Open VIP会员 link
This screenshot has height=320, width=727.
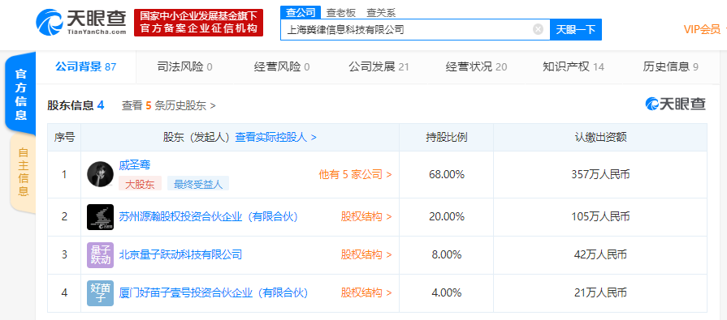702,30
